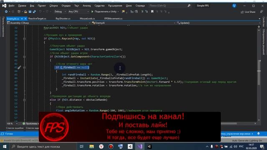Collapse the code block at line 40
Screen dimensions: 267x150
(24, 57)
